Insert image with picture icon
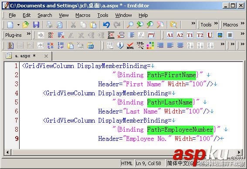This screenshot has height=169, width=247. [x=220, y=35]
